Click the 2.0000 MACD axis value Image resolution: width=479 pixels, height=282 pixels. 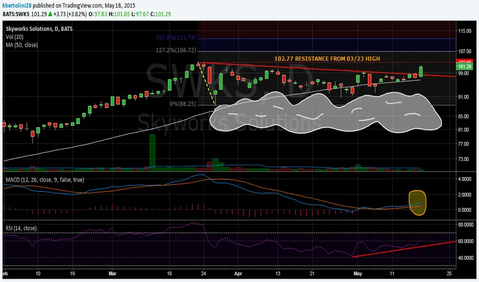(464, 194)
